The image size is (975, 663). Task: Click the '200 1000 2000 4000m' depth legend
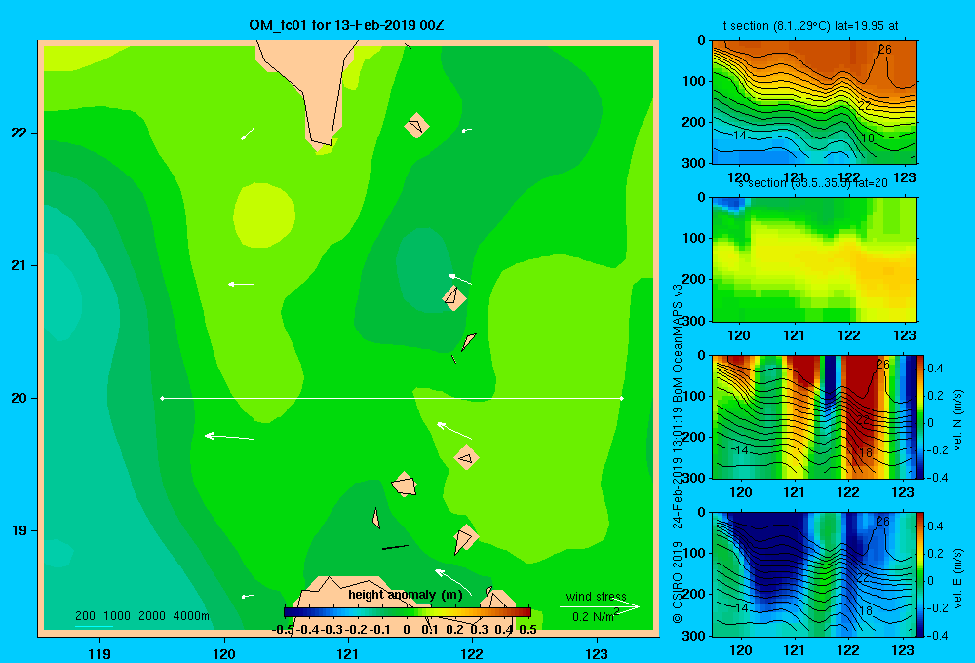(x=142, y=616)
